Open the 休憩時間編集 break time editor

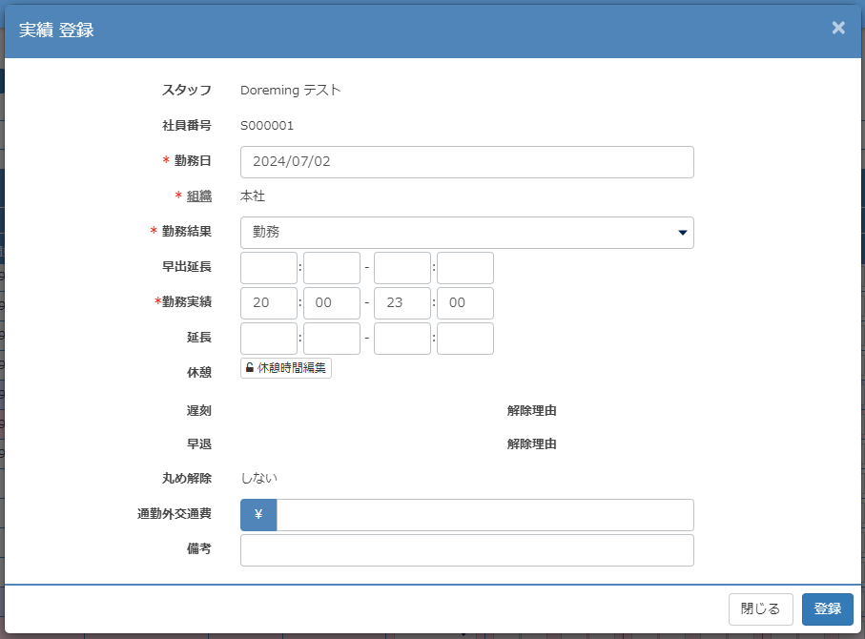pyautogui.click(x=286, y=368)
